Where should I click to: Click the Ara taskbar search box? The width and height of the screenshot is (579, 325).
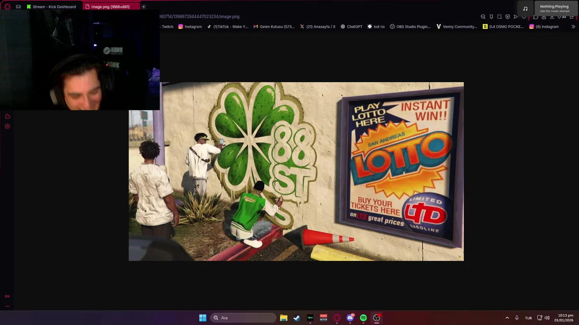243,318
